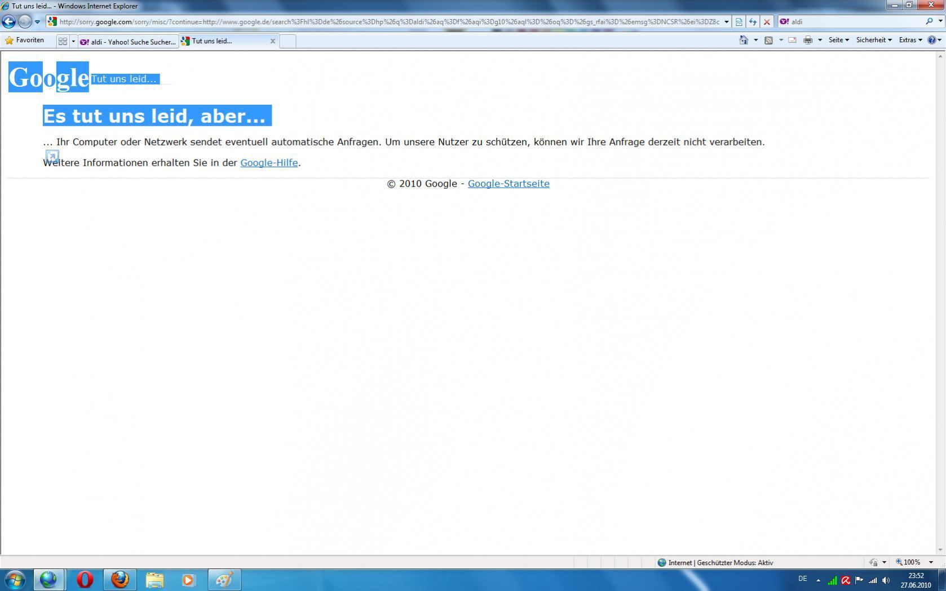Stop loading with the red X icon
Screen dimensions: 946x591
pyautogui.click(x=767, y=22)
